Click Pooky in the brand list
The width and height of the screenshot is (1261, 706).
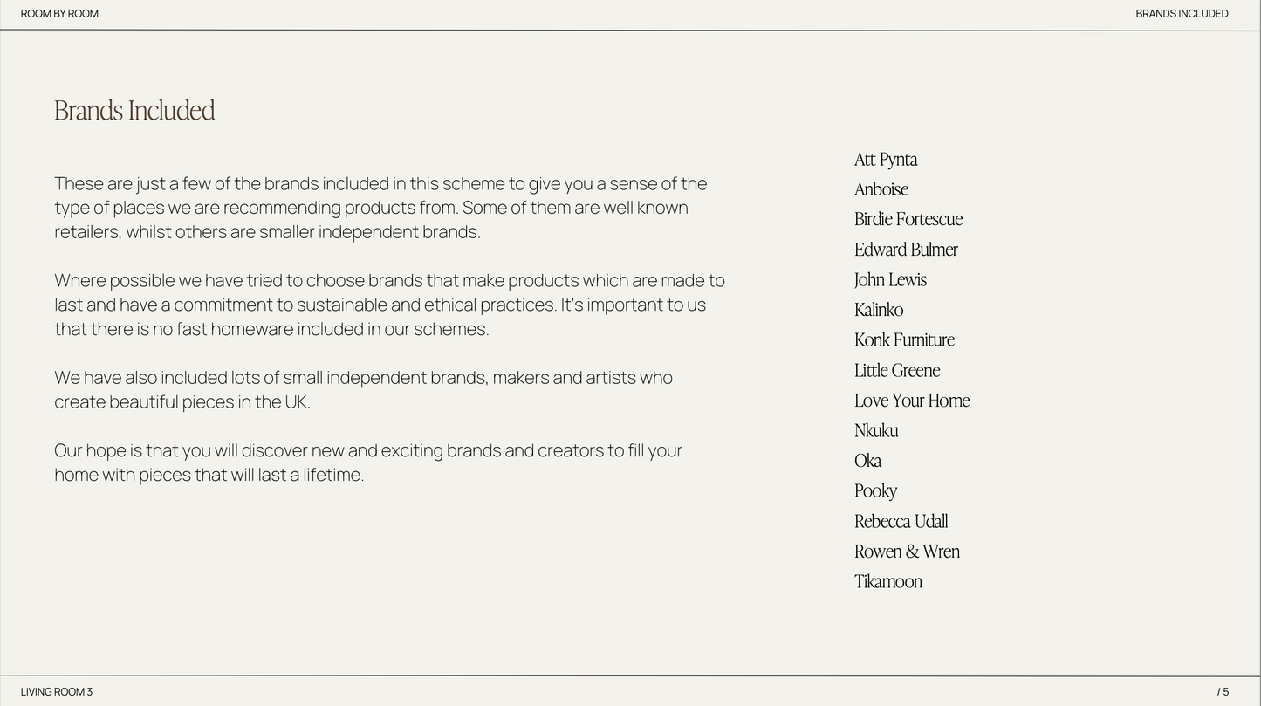point(875,491)
